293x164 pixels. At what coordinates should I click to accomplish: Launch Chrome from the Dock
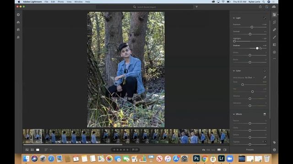[x=205, y=159]
